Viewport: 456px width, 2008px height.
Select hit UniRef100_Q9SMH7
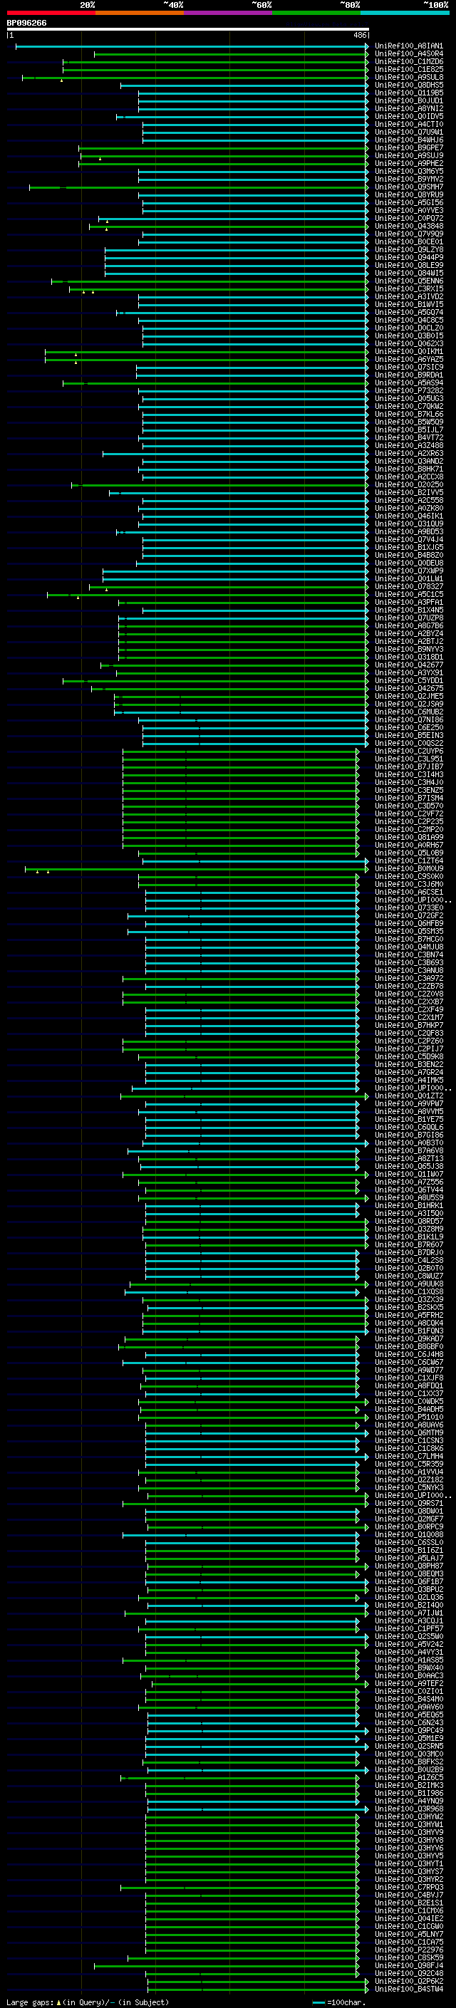click(x=408, y=187)
